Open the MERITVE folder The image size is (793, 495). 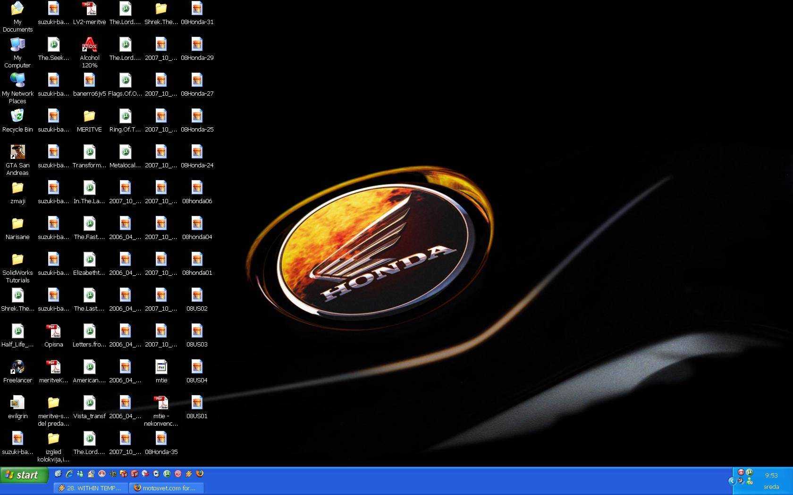(89, 121)
